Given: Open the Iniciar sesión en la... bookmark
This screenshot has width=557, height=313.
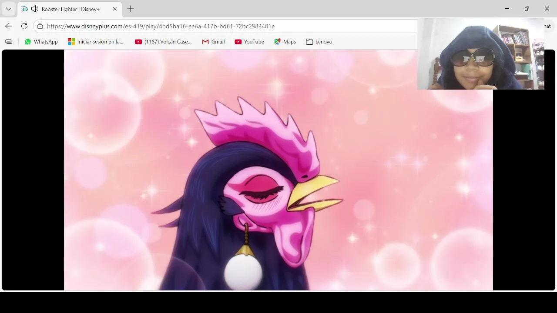Looking at the screenshot, I should click(96, 42).
